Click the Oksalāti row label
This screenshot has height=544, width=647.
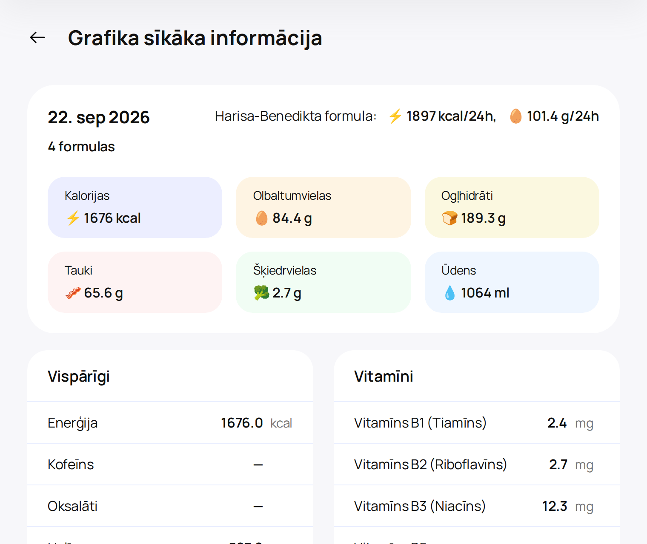[x=72, y=506]
